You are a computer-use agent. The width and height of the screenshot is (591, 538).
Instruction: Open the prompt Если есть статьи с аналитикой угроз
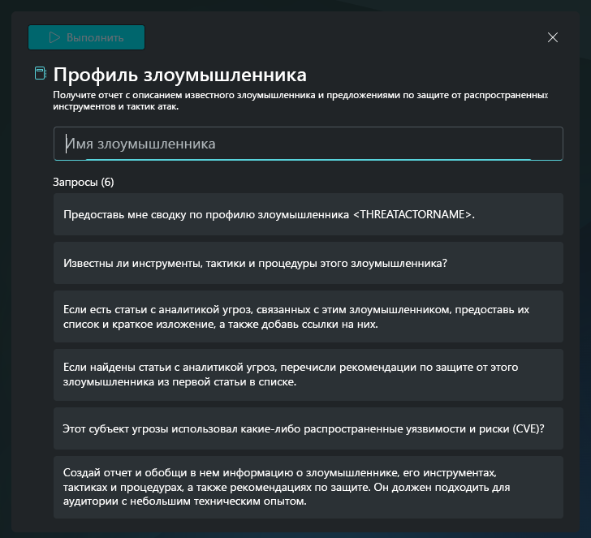point(308,316)
